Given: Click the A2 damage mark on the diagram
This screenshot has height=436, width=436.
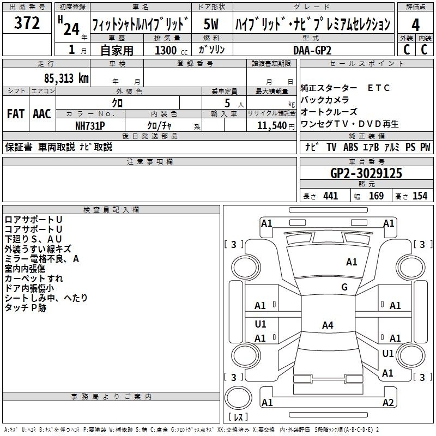Looking at the screenshot, I should pos(388,403).
